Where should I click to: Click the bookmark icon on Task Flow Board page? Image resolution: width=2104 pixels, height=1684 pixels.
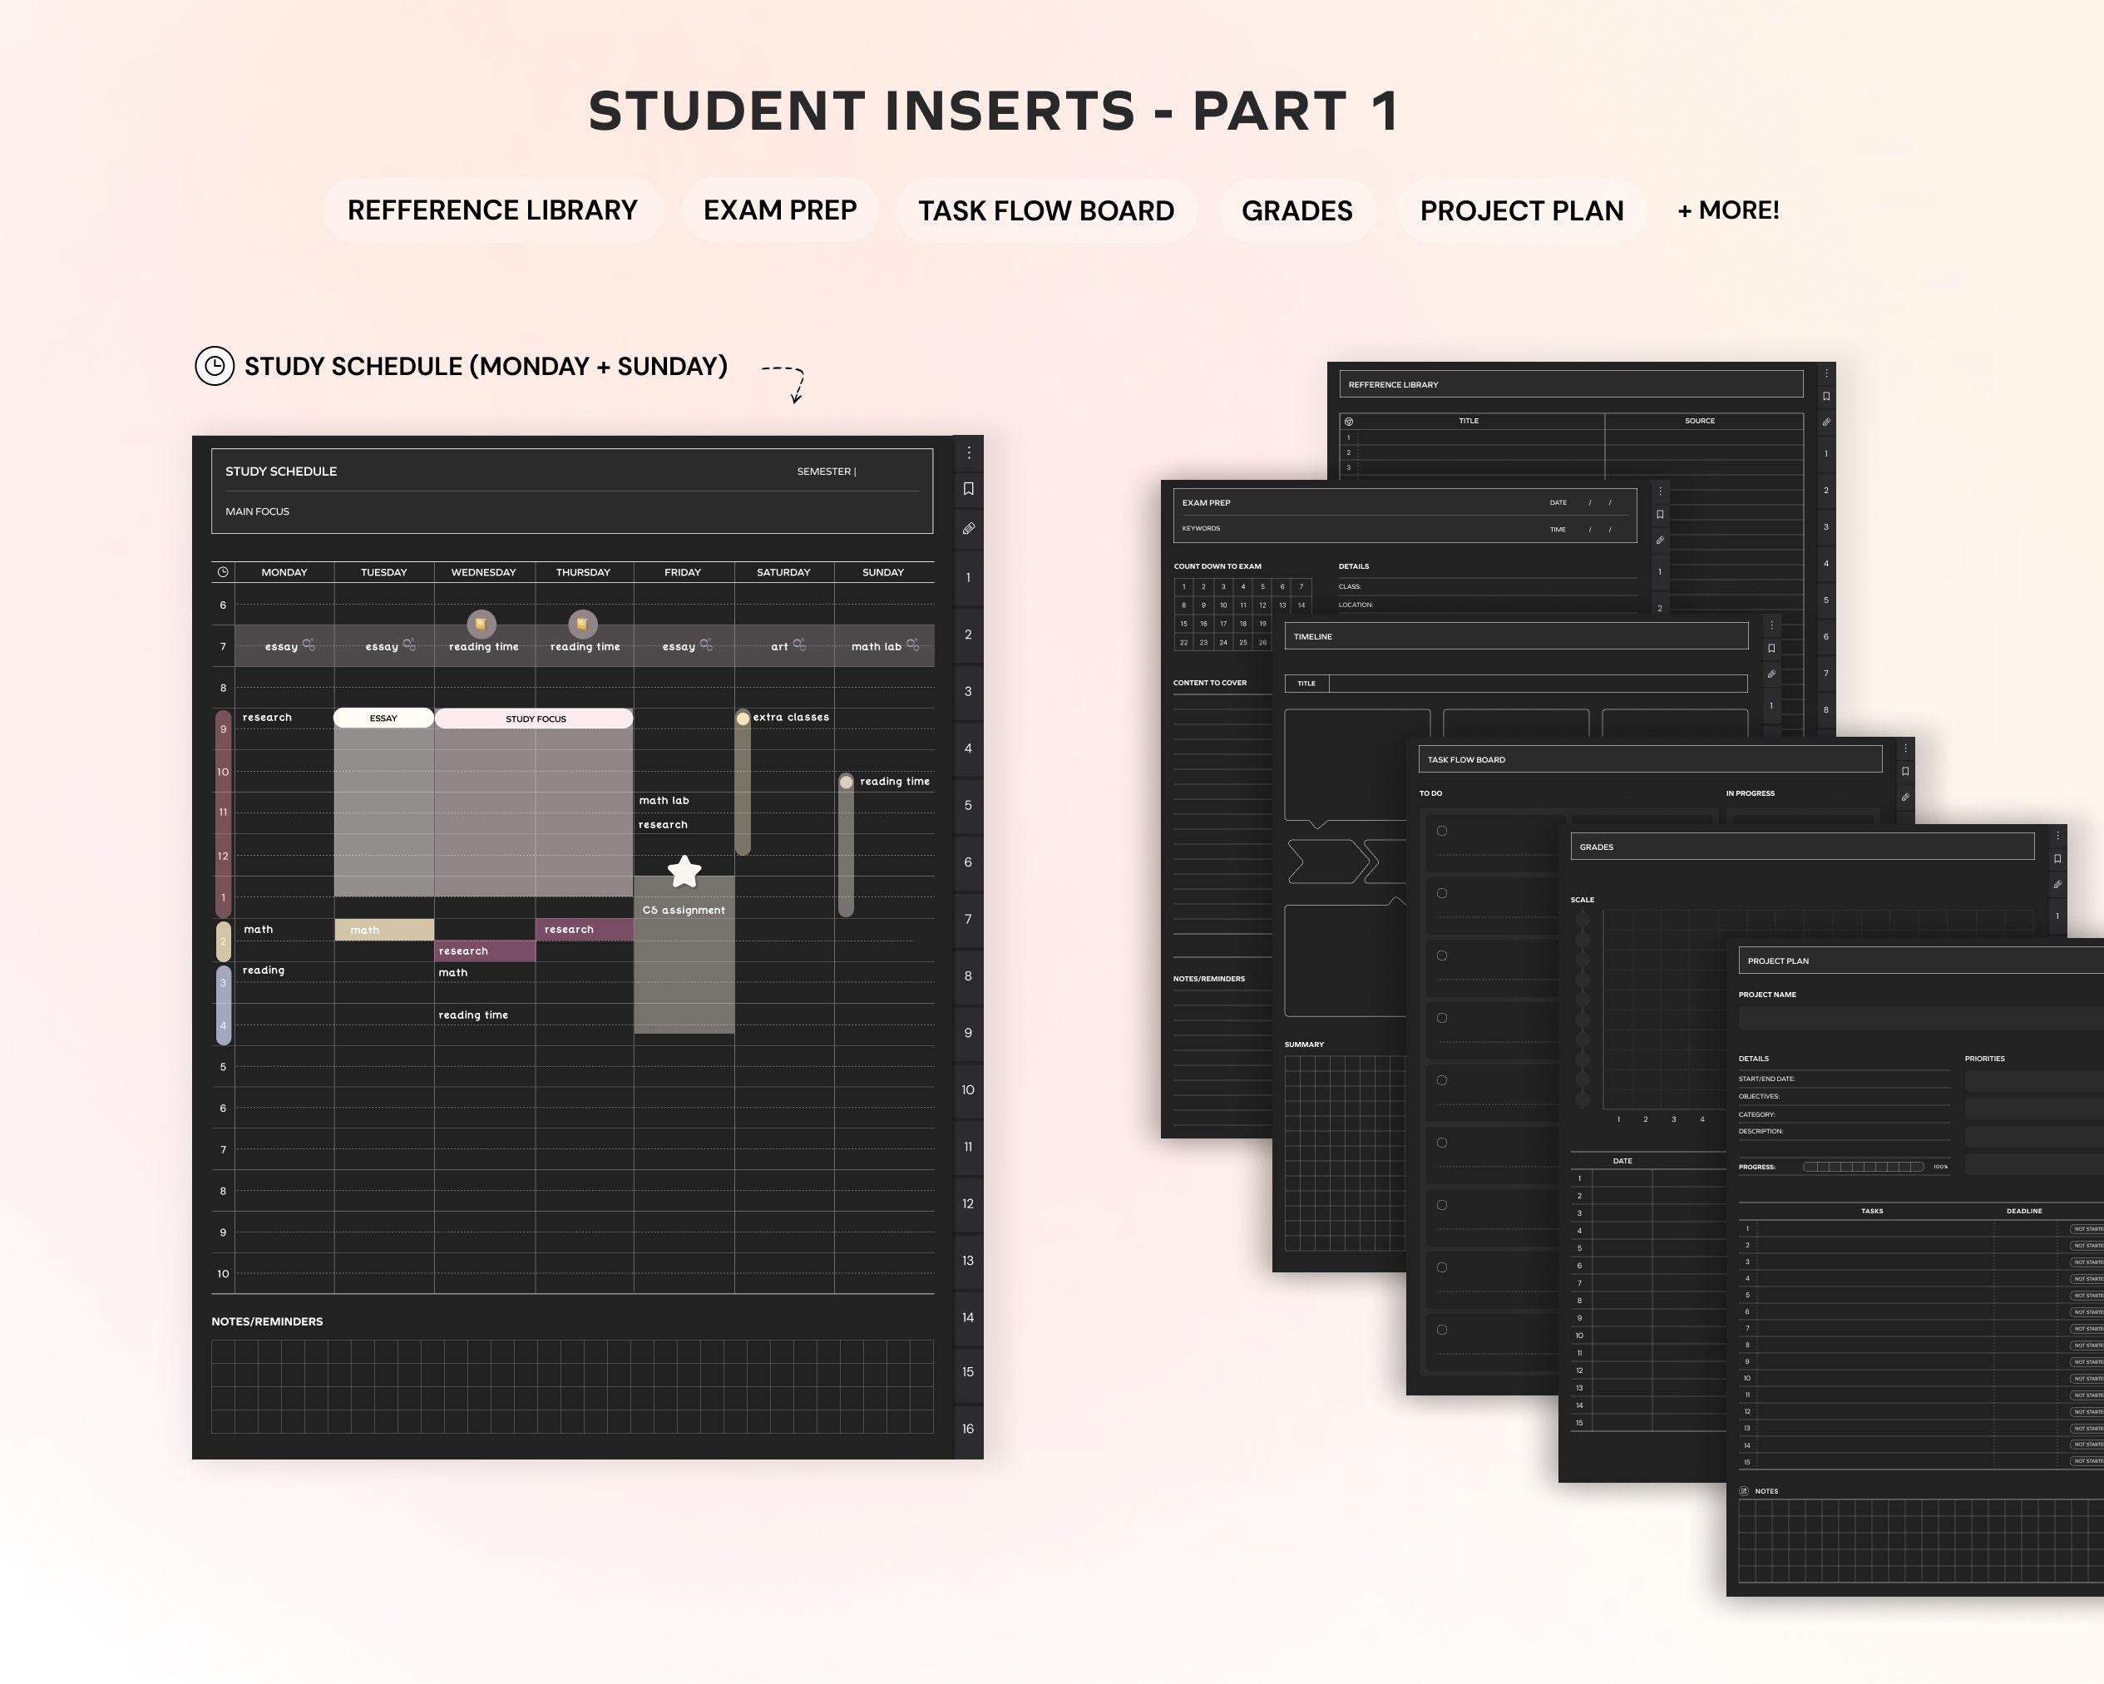click(1905, 772)
